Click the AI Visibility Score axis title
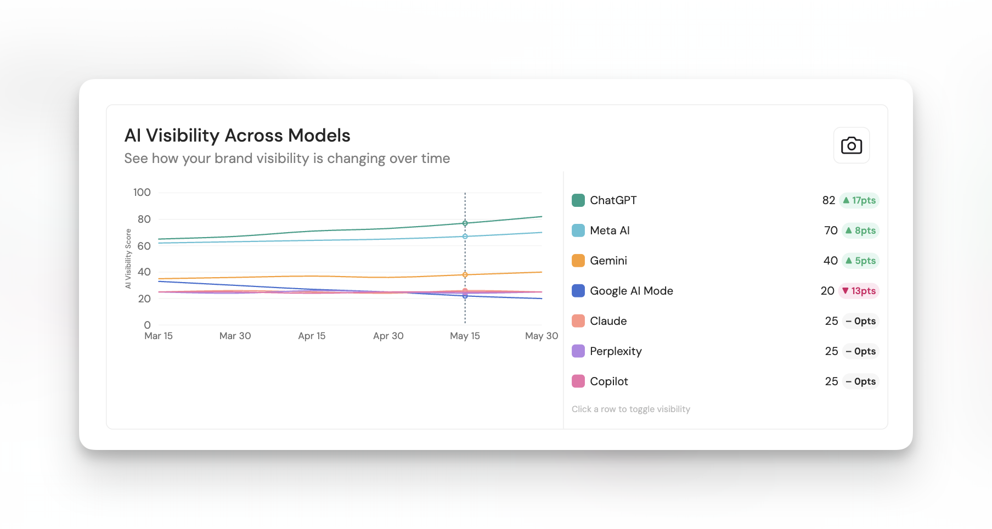 [128, 258]
